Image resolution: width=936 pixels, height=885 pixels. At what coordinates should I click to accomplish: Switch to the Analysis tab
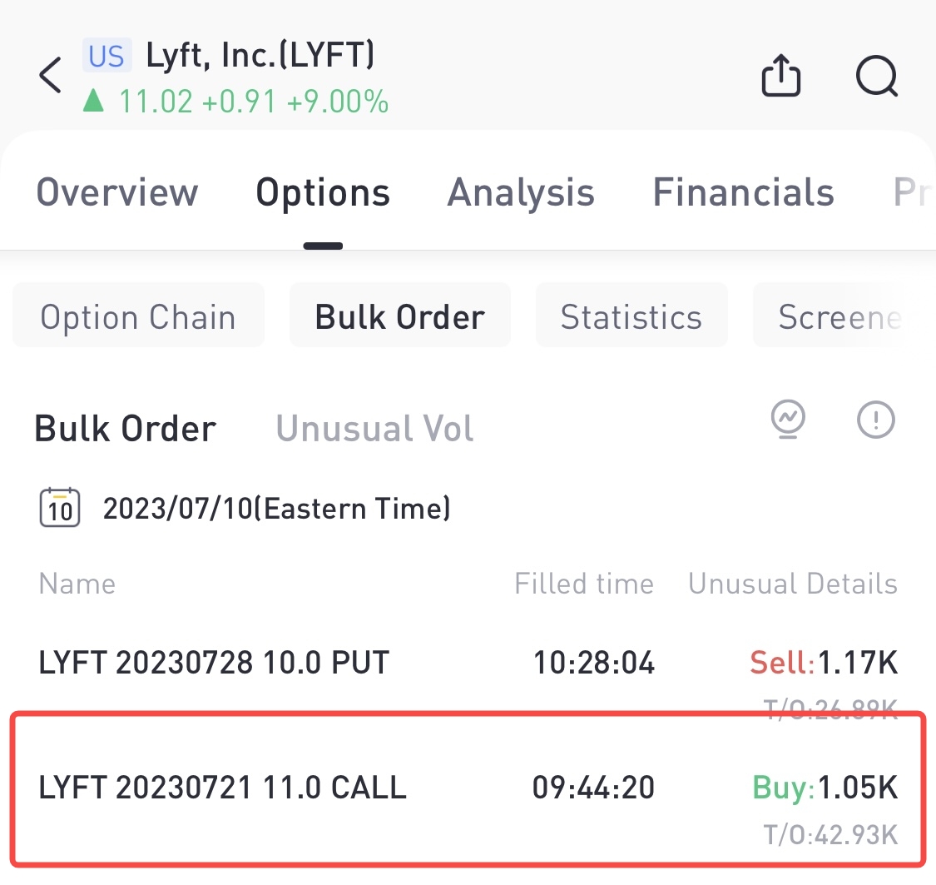pyautogui.click(x=521, y=192)
